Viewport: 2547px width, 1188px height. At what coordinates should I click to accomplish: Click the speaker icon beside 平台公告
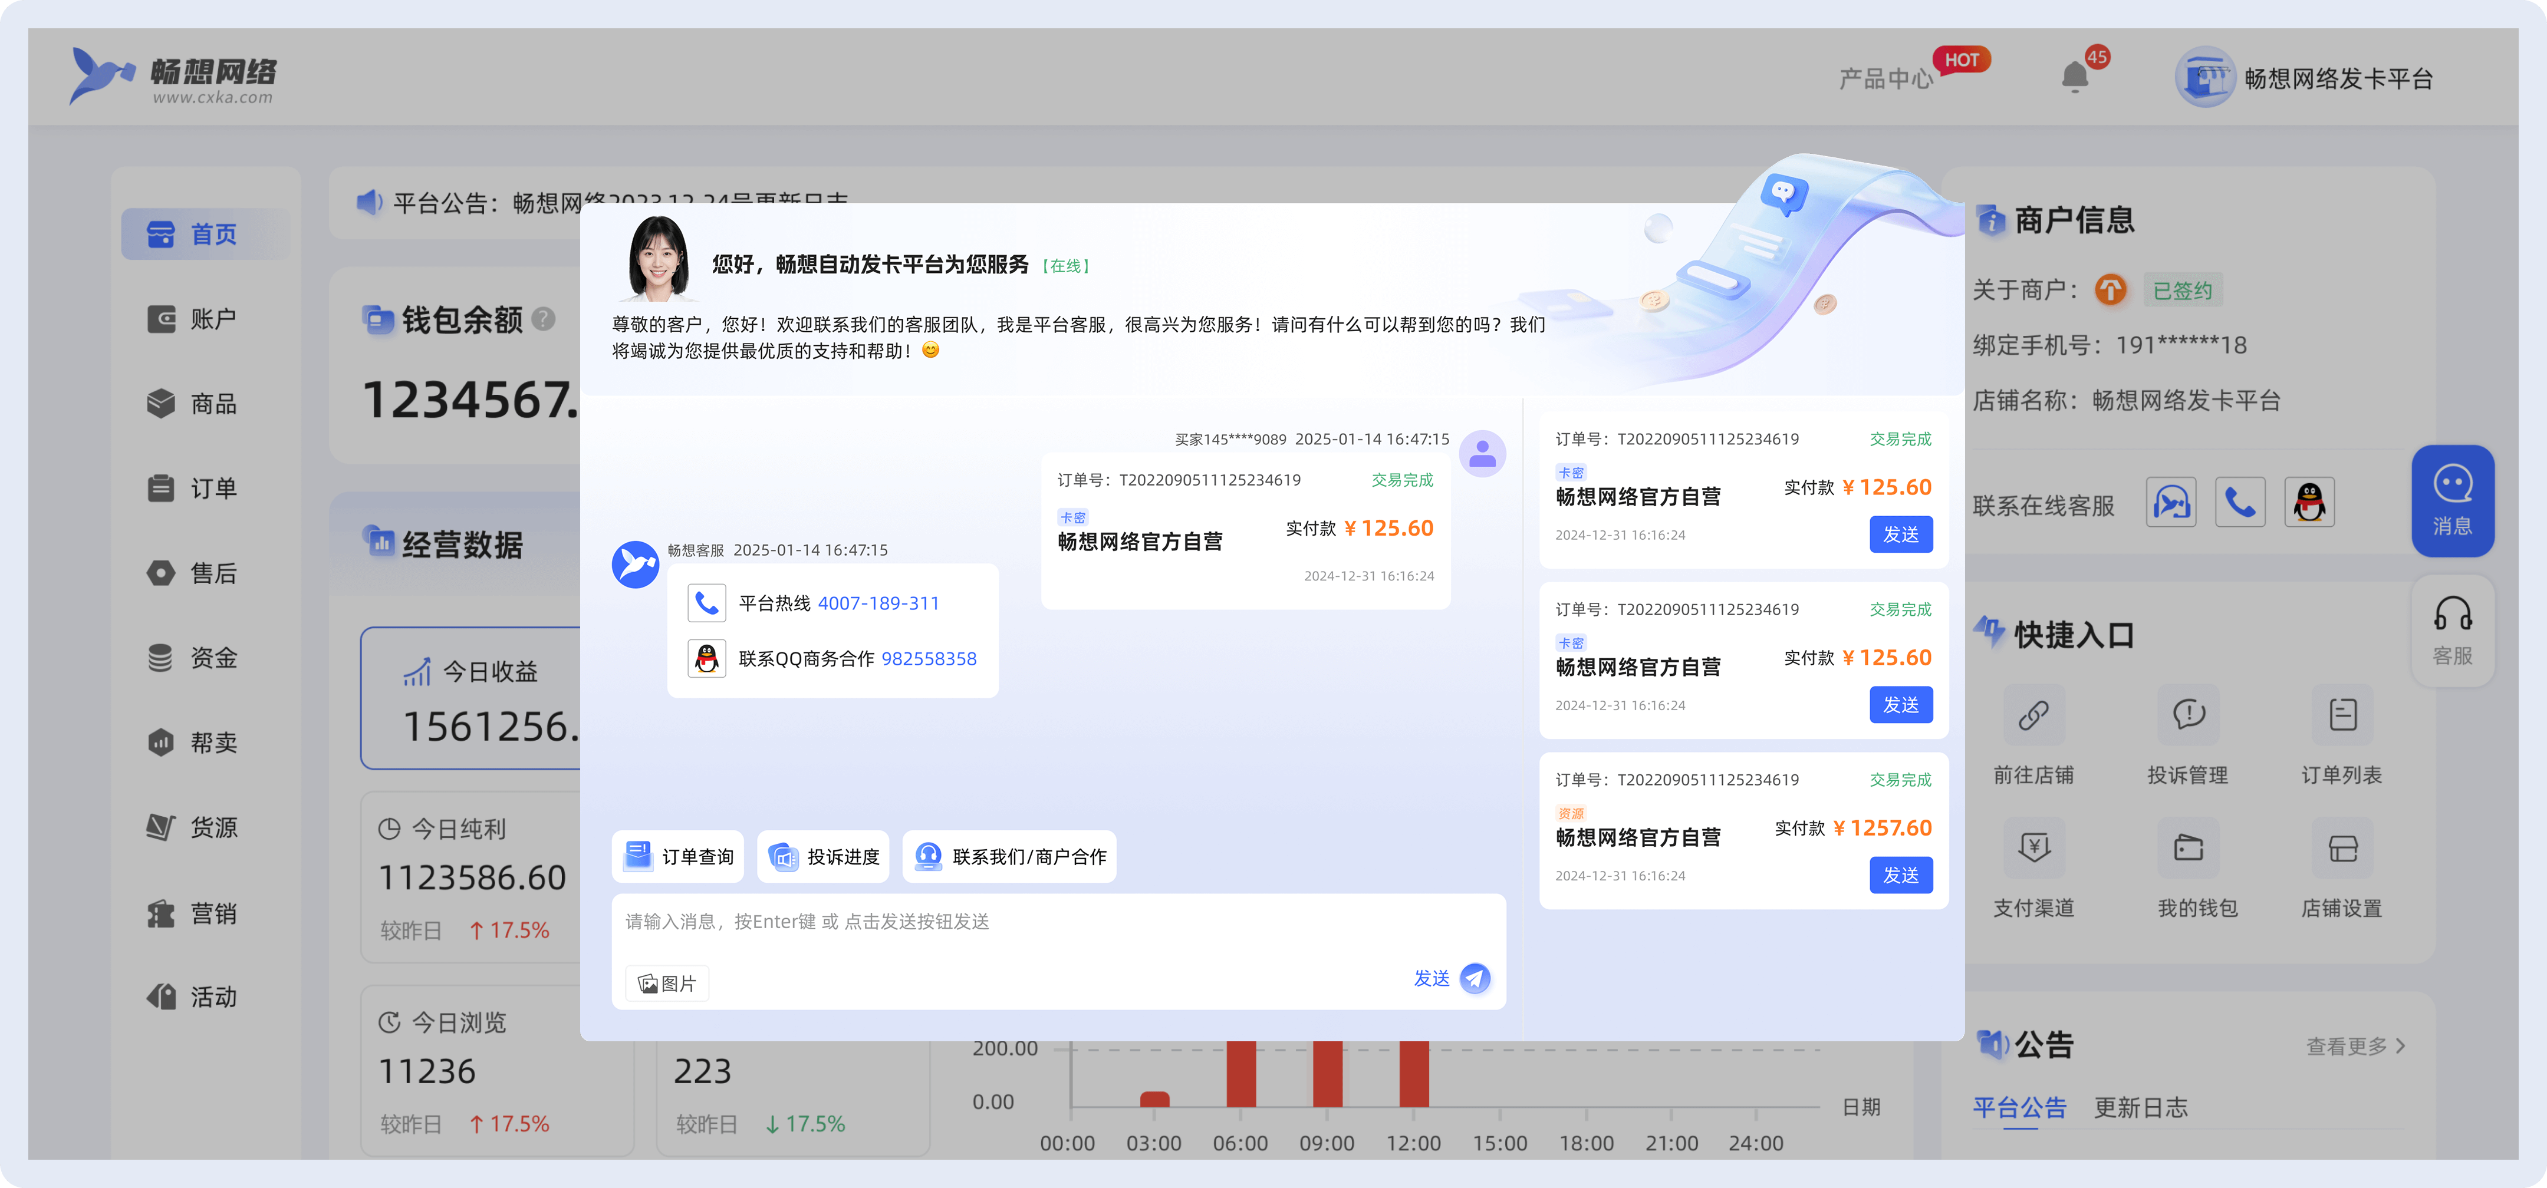pyautogui.click(x=369, y=203)
